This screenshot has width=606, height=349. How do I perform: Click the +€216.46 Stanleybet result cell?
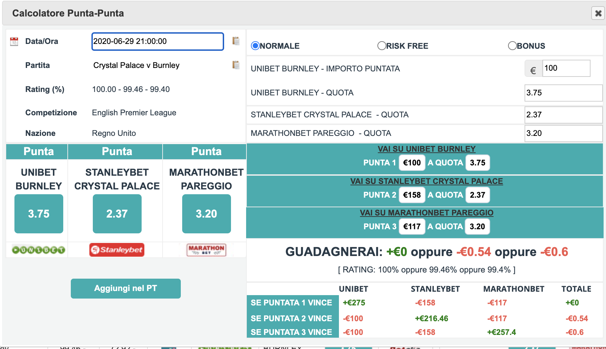coord(431,318)
